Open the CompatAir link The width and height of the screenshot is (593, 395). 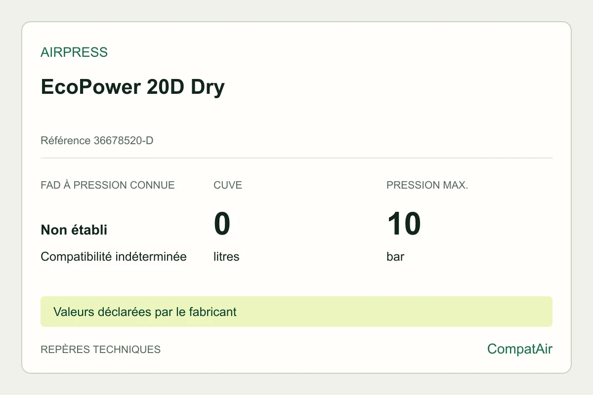(x=520, y=349)
